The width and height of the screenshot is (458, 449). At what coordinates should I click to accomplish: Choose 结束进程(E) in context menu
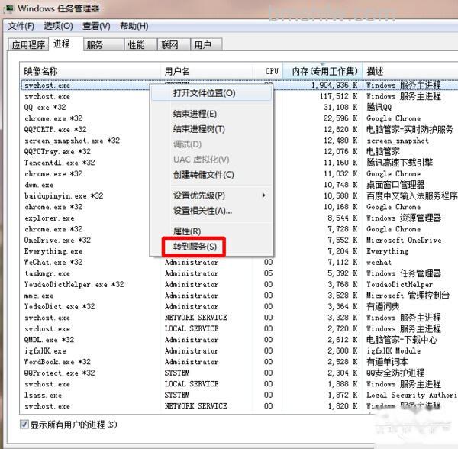tap(211, 114)
